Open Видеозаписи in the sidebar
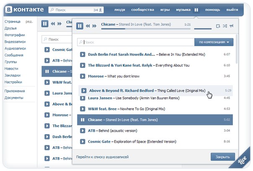The width and height of the screenshot is (253, 171). pos(15,42)
